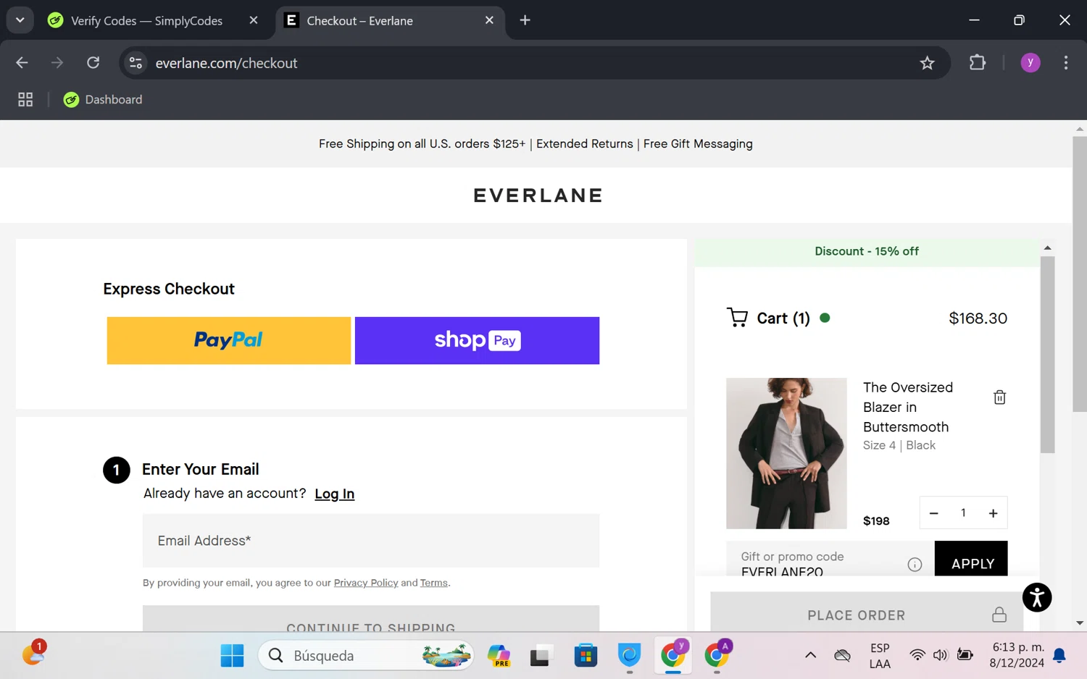Open a new browser tab
Viewport: 1087px width, 679px height.
525,20
